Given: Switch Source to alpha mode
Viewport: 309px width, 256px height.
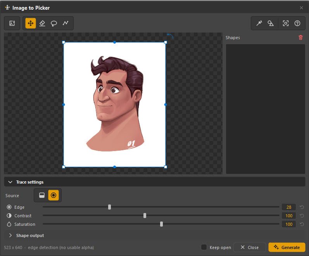Looking at the screenshot, I should [42, 195].
